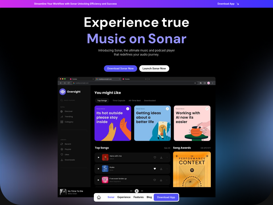This screenshot has height=205, width=273.
Task: Click the Discover globe icon in sidebar
Action: coord(61,111)
